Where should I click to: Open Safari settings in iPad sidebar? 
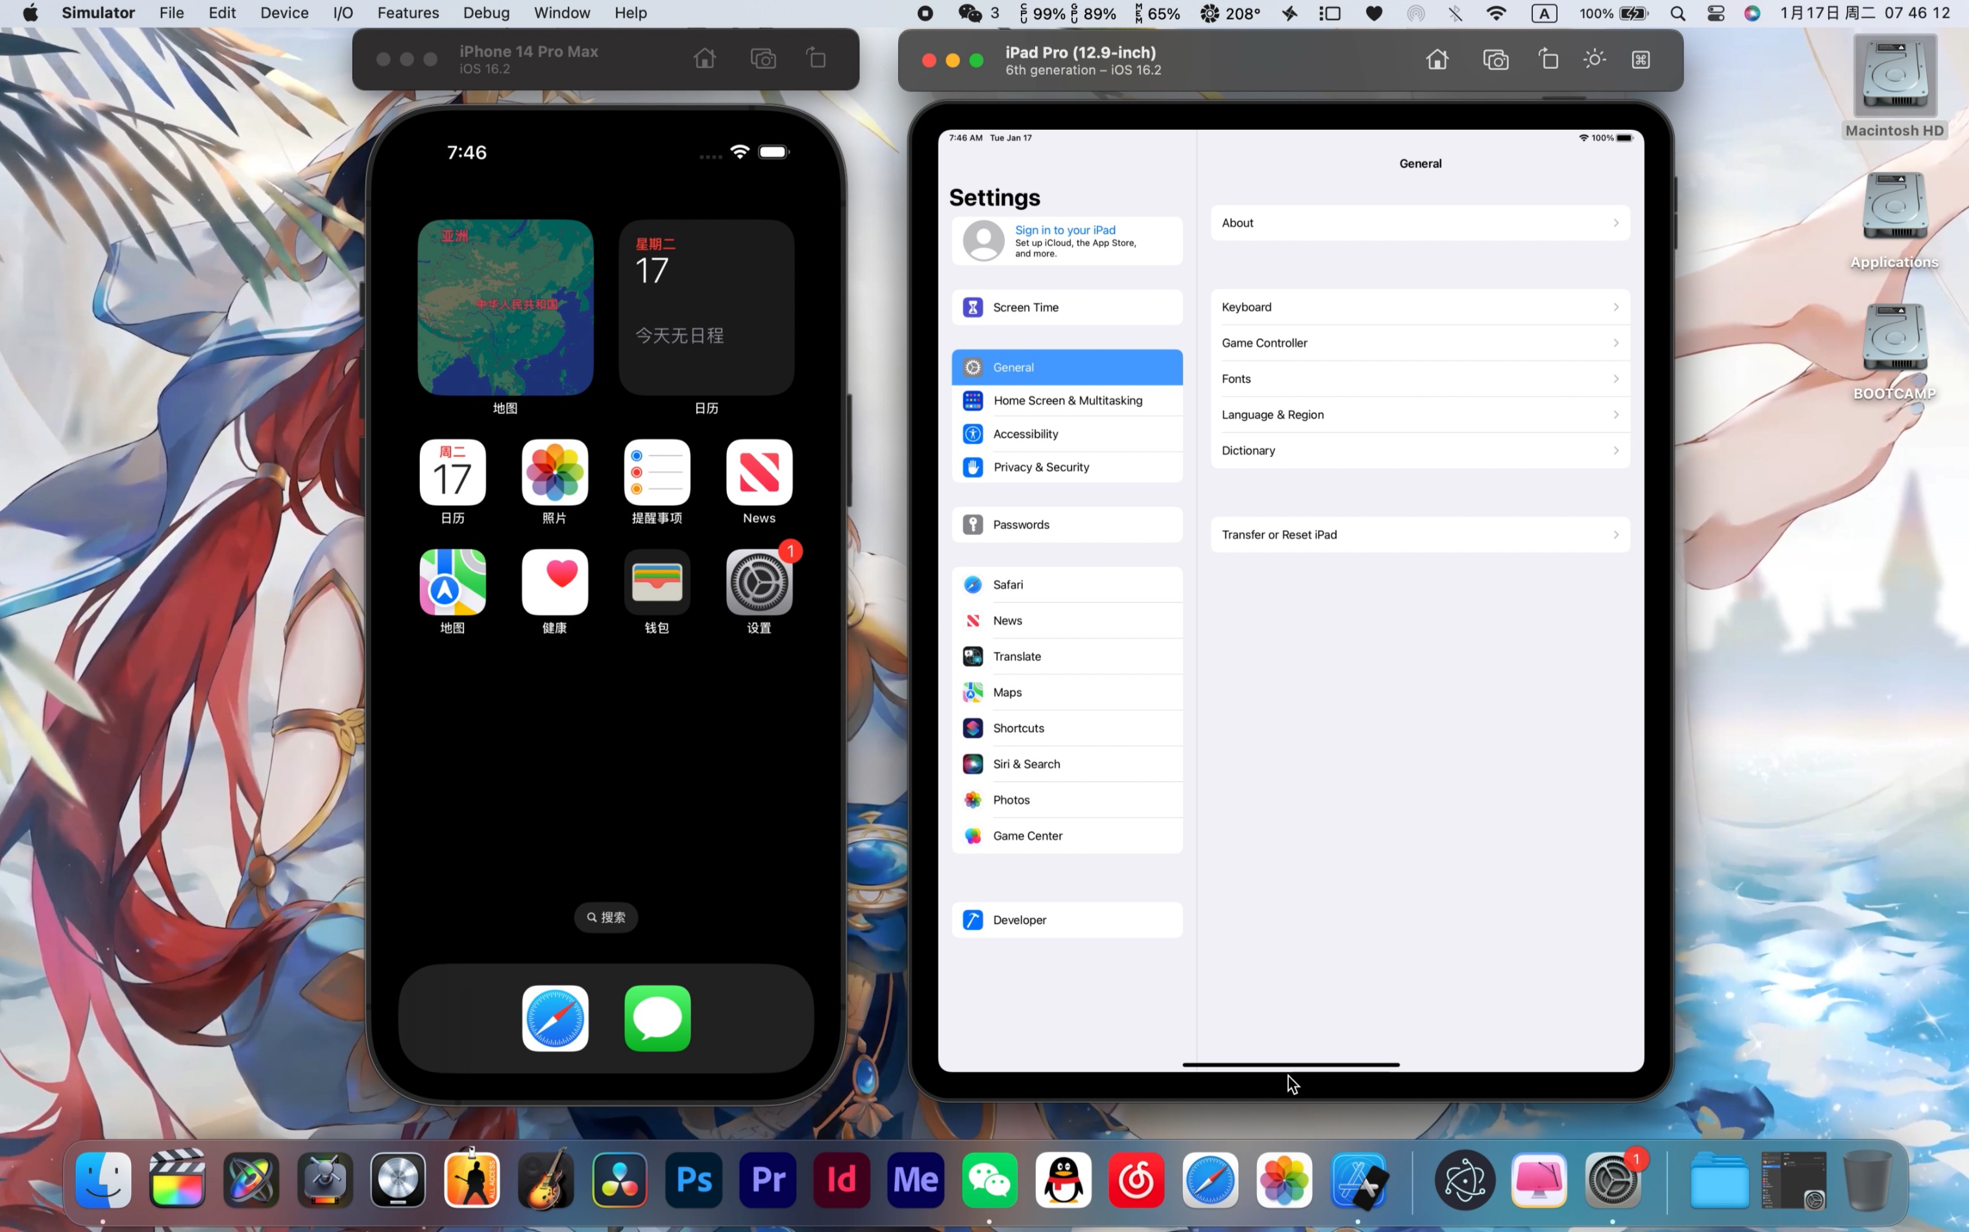1067,584
